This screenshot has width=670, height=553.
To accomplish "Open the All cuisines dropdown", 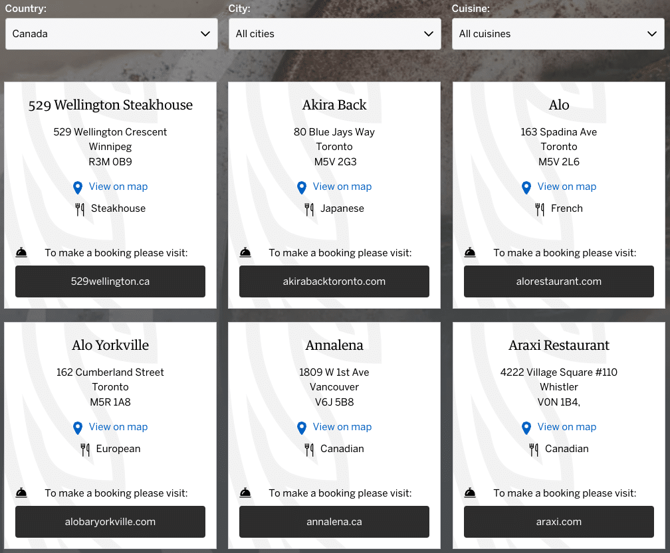I will (x=558, y=34).
